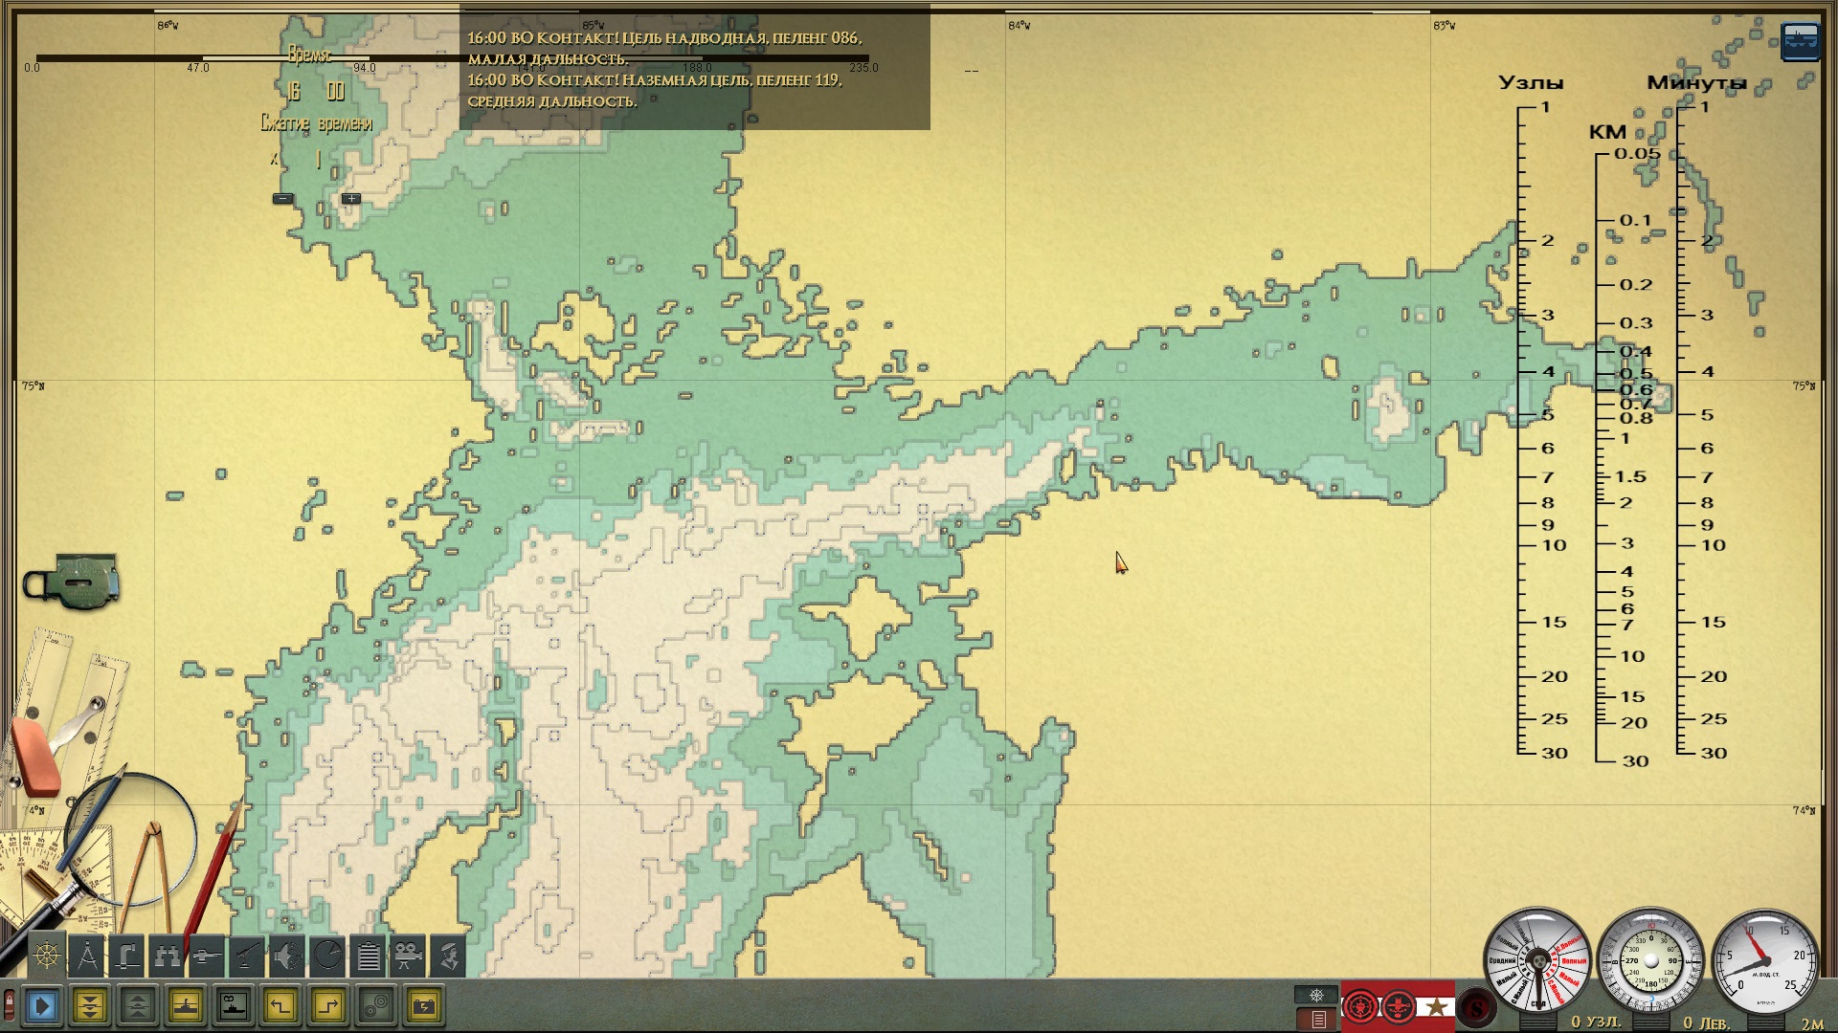Set engine telegraph to Стоп
This screenshot has height=1033, width=1838.
tap(1537, 1003)
